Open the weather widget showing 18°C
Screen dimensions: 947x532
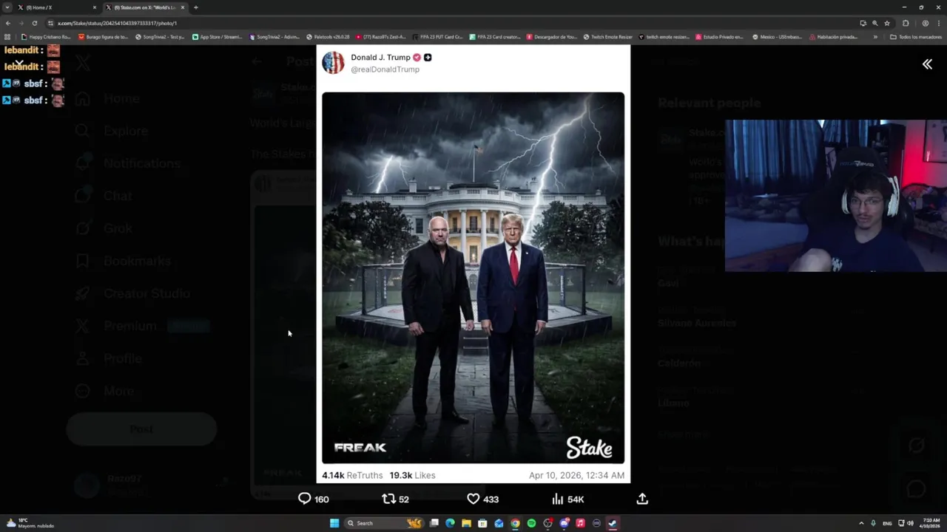(30, 523)
